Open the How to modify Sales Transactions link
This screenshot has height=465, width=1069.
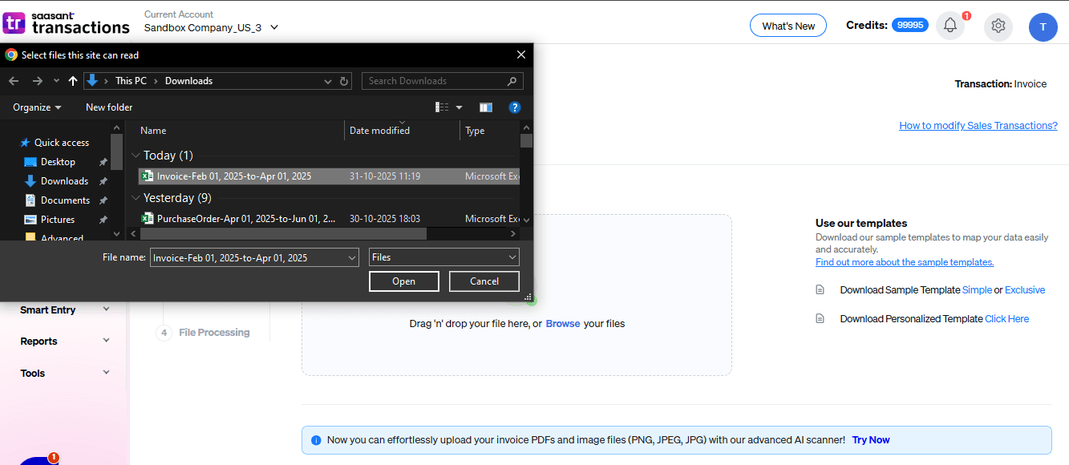point(978,125)
